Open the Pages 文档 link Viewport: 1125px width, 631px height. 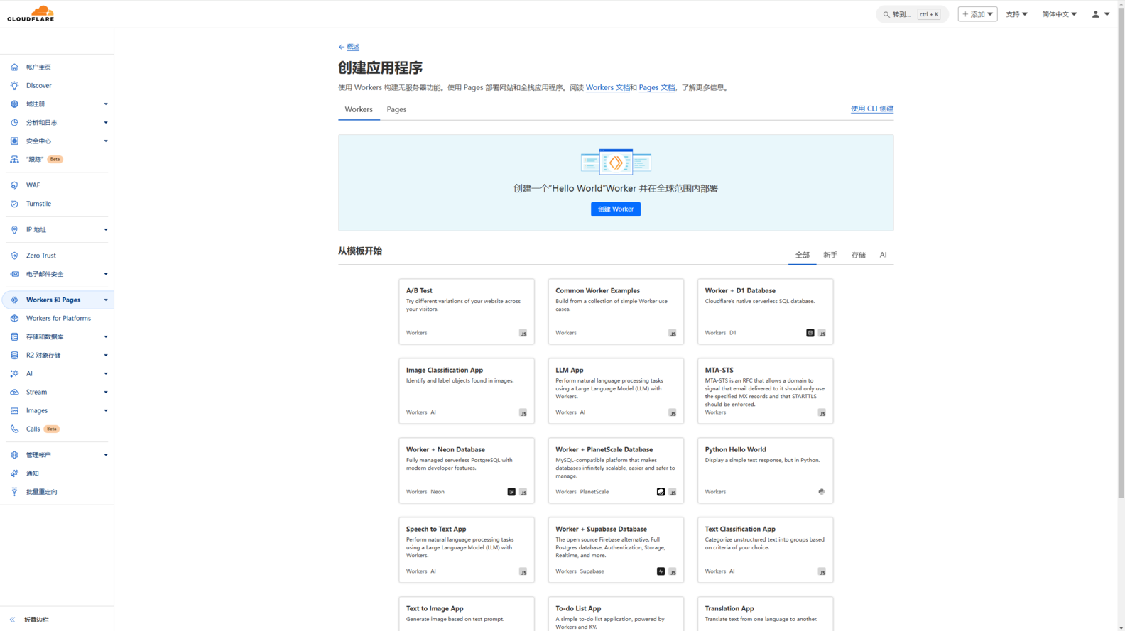click(x=656, y=88)
